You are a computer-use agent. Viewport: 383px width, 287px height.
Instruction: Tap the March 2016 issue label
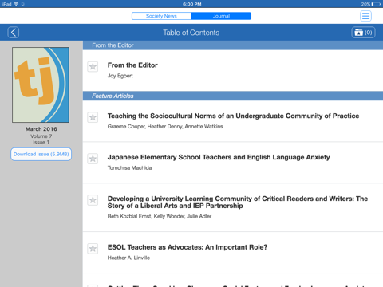point(41,129)
